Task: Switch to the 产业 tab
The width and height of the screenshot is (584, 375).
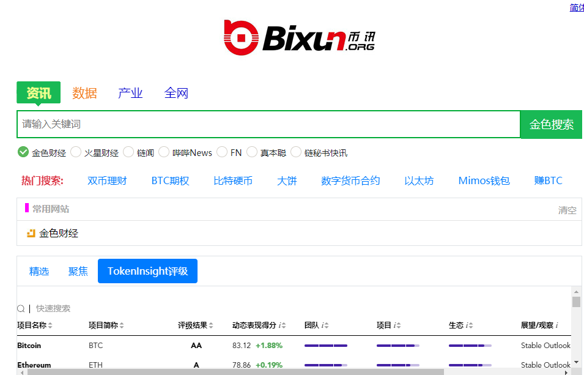Action: [x=130, y=93]
